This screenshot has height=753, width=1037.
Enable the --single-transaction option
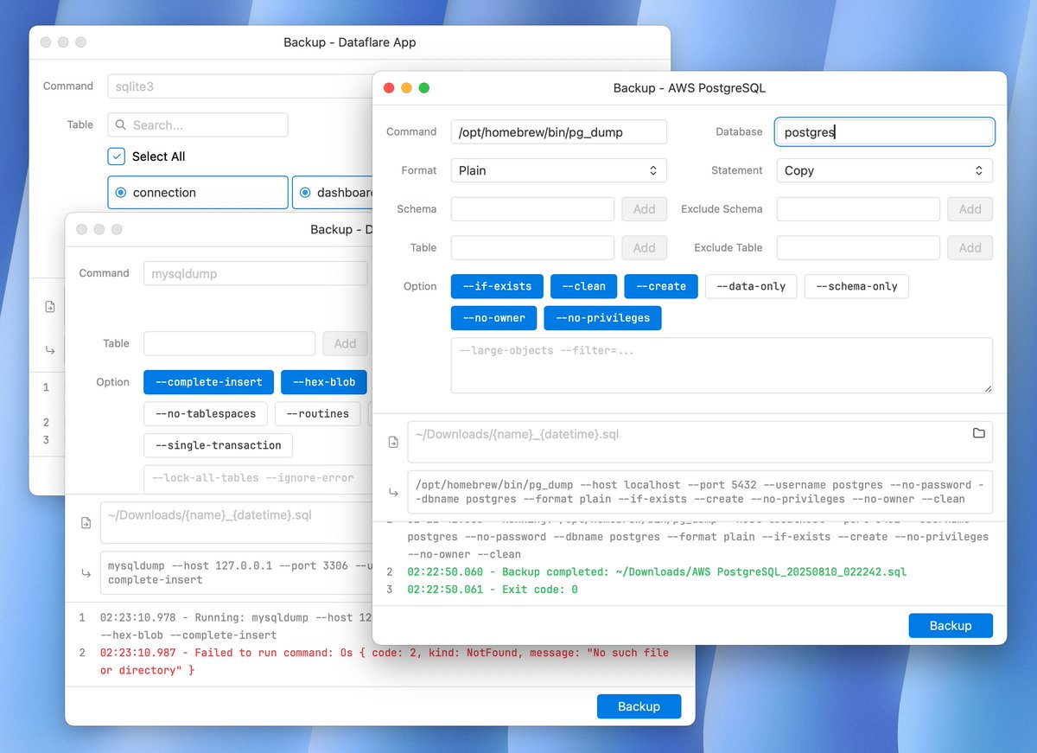(218, 445)
